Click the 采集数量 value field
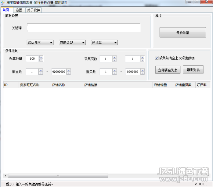Image resolution: width=213 pixels, height=187 pixels. [32, 58]
